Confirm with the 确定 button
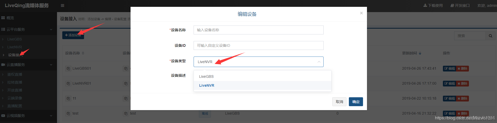 tap(356, 102)
